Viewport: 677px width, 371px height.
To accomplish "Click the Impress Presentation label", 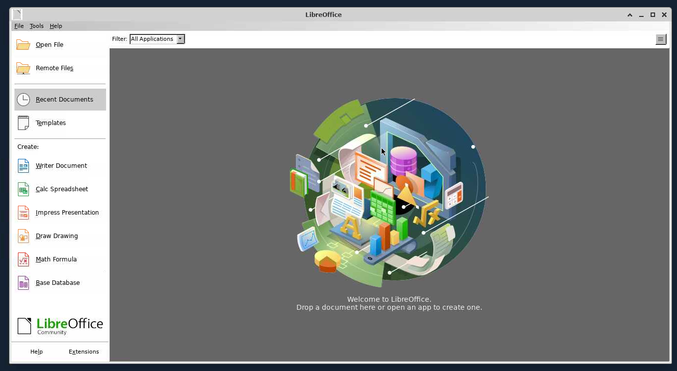I will (67, 213).
